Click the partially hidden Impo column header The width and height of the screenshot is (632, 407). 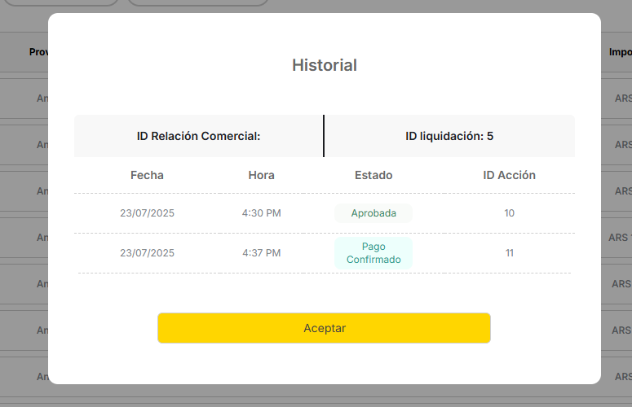[x=619, y=52]
